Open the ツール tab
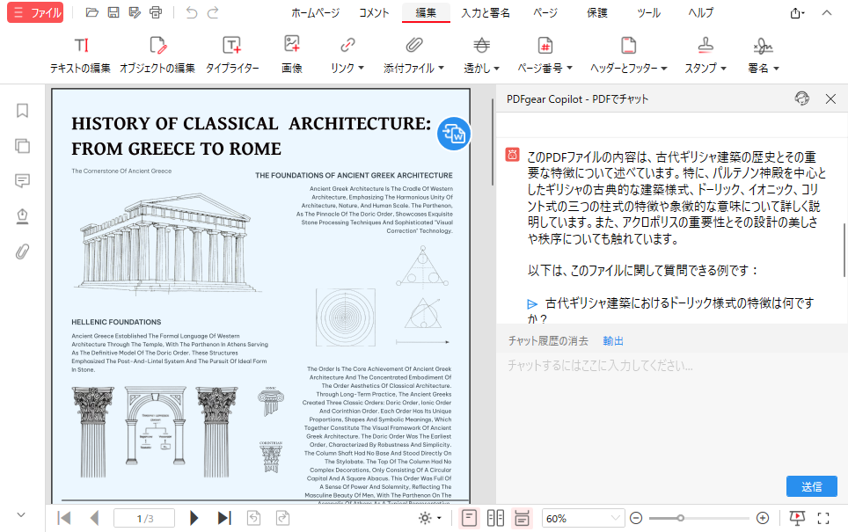Viewport: 848px width, 532px height. (x=648, y=12)
